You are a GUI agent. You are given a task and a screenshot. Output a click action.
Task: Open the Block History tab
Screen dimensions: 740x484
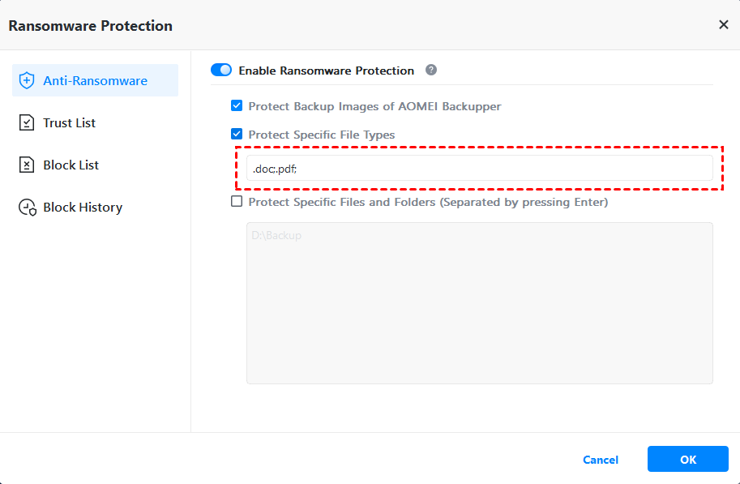coord(83,208)
